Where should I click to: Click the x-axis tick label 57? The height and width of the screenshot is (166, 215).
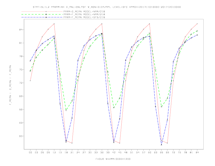144,152
